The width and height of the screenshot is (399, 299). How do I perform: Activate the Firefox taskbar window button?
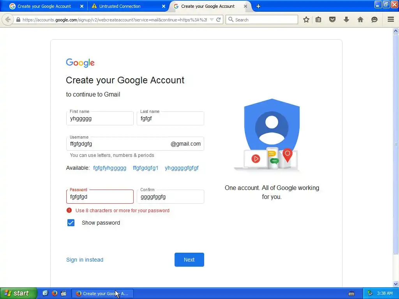tap(102, 294)
